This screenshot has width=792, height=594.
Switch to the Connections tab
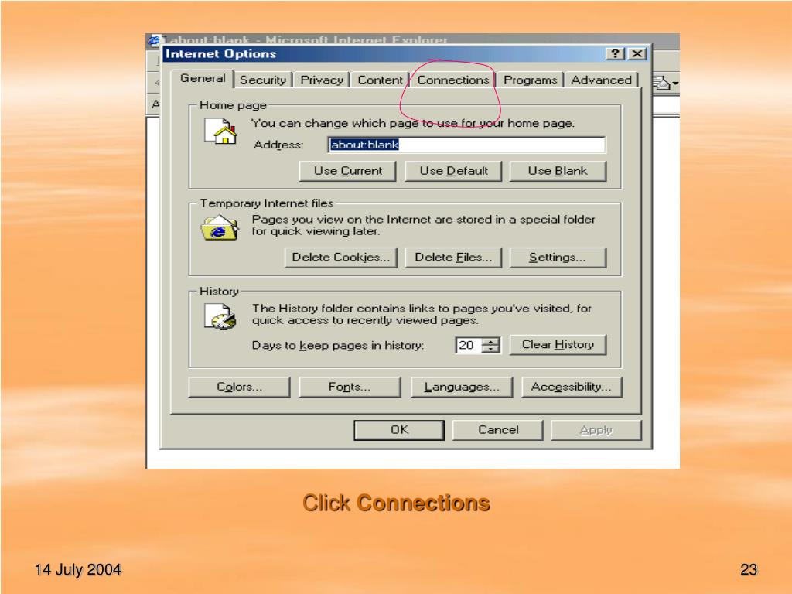click(453, 80)
